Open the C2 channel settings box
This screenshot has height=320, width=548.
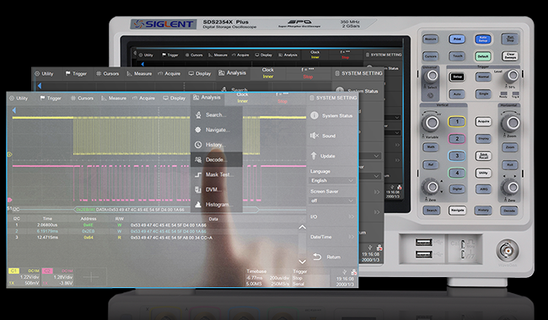tap(57, 277)
